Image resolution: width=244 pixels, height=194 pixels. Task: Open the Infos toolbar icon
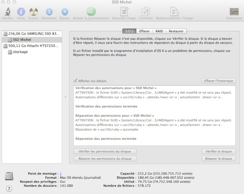point(21,12)
